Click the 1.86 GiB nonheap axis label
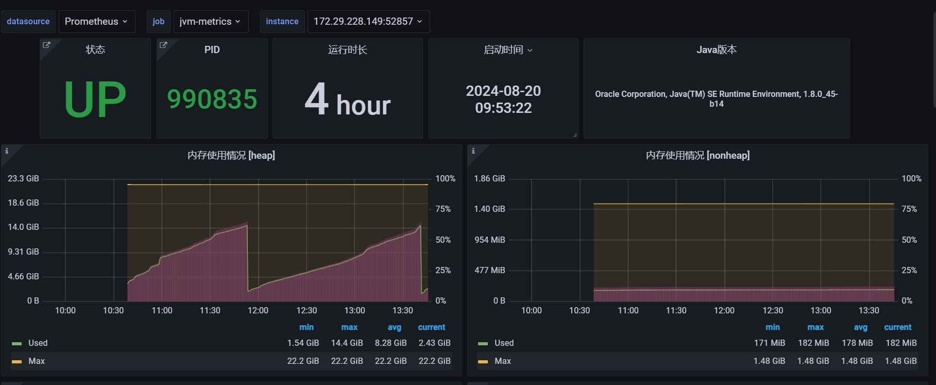Image resolution: width=936 pixels, height=385 pixels. (x=489, y=178)
